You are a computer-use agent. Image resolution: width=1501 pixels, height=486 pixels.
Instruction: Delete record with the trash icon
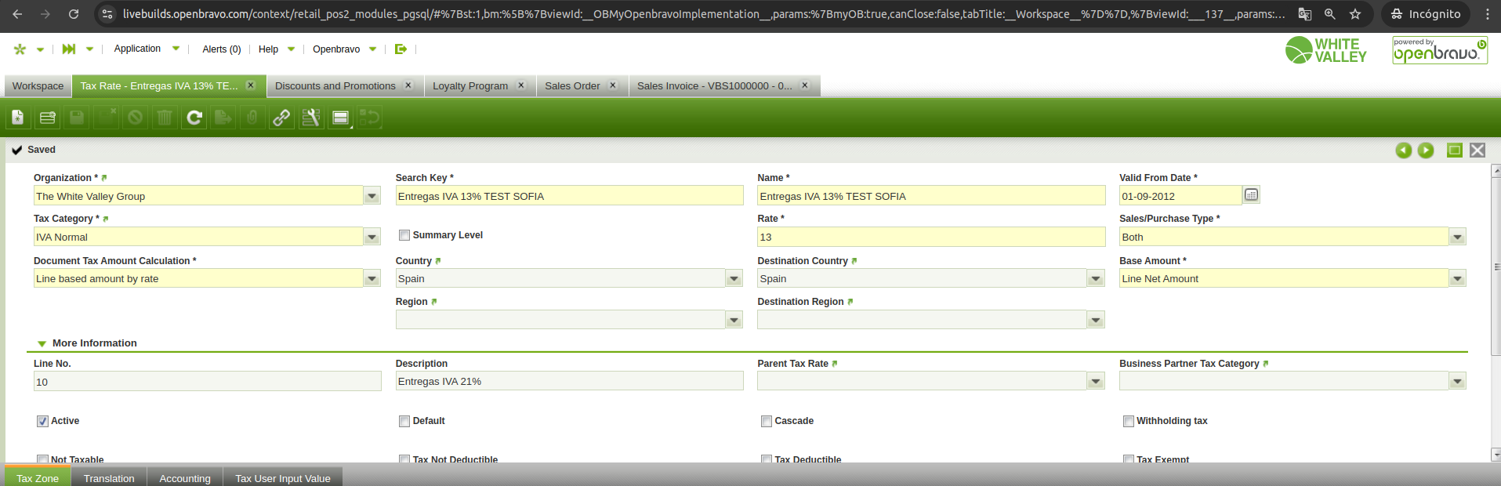pos(165,118)
